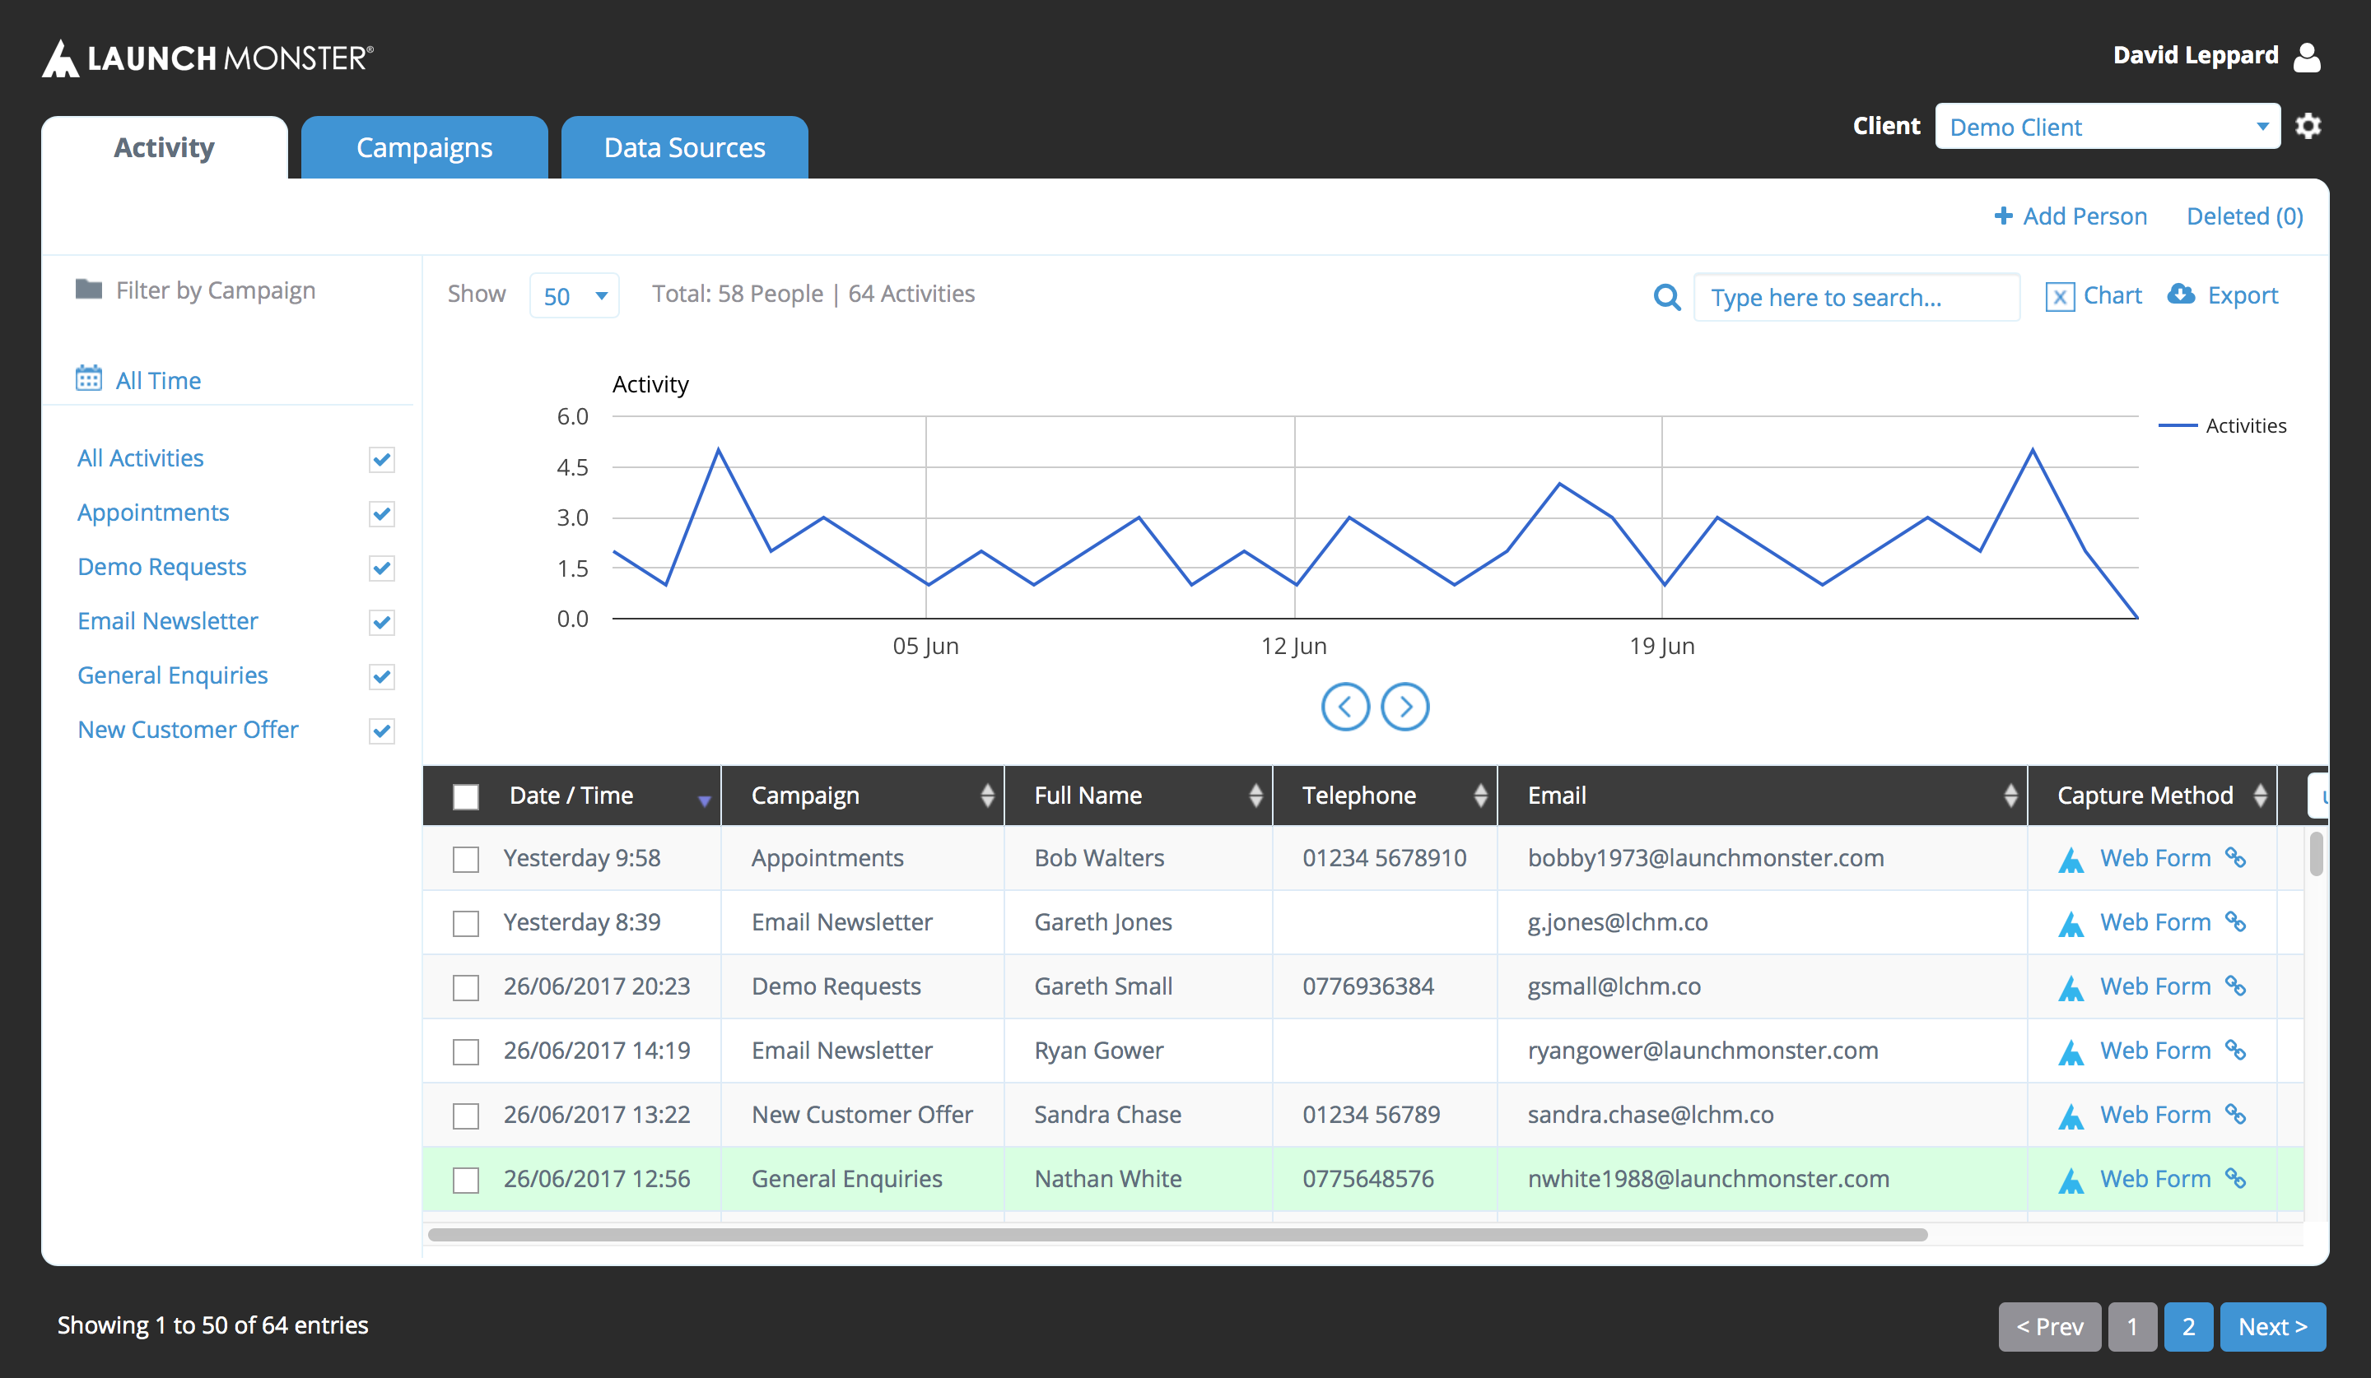Toggle the Email Newsletter filter checkbox
The height and width of the screenshot is (1378, 2371).
381,622
